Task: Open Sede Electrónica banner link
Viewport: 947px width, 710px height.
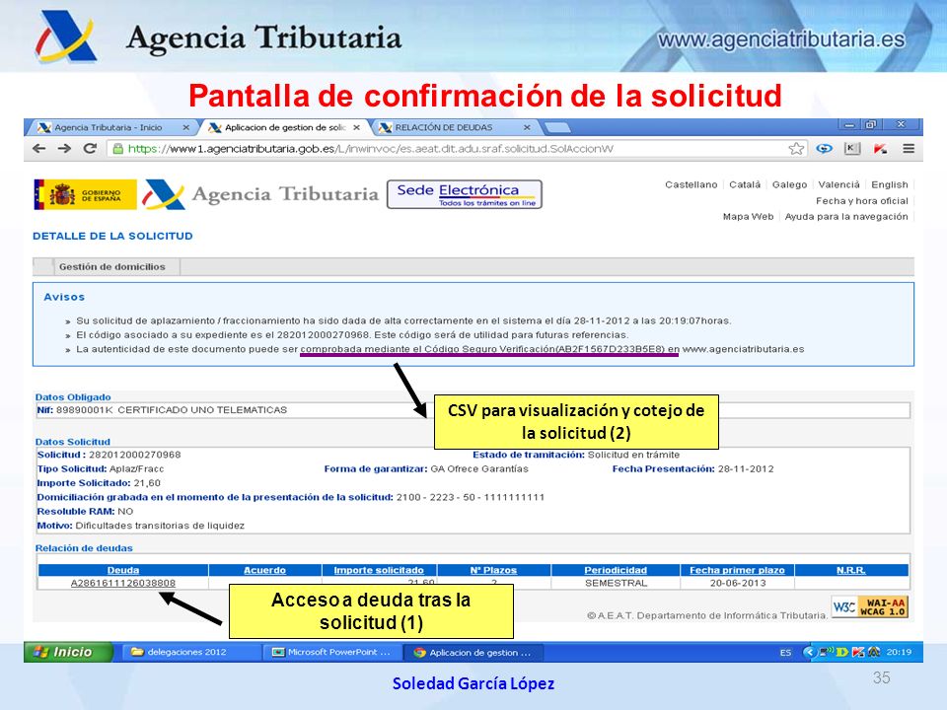Action: click(x=464, y=194)
